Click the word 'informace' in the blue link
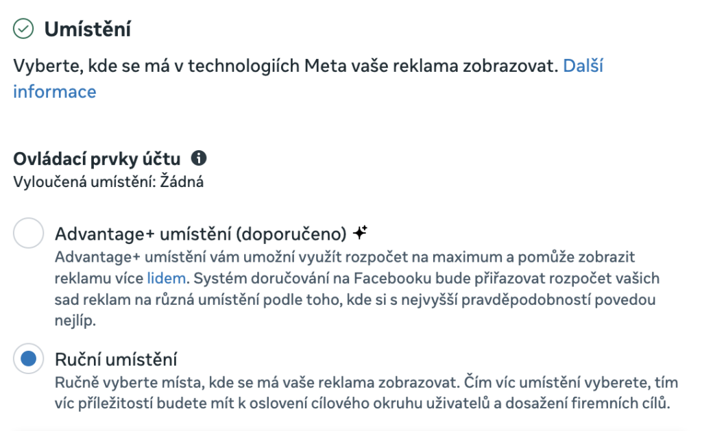The width and height of the screenshot is (702, 431). click(55, 92)
